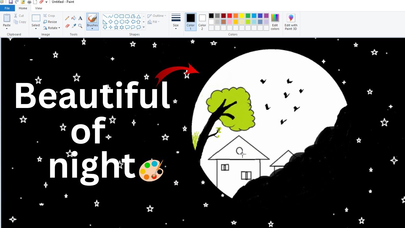
Task: Open the Brushes dropdown arrow
Action: click(x=92, y=28)
